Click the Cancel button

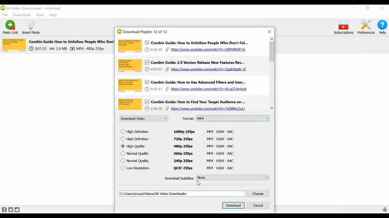(x=258, y=206)
